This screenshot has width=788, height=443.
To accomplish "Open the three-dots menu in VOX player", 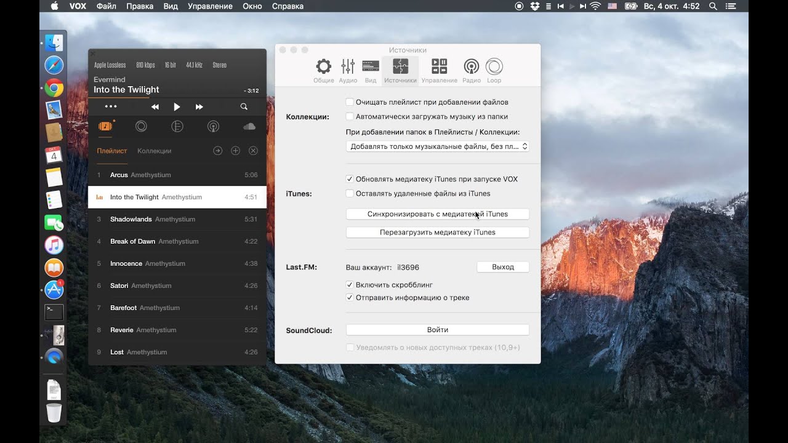I will point(111,106).
